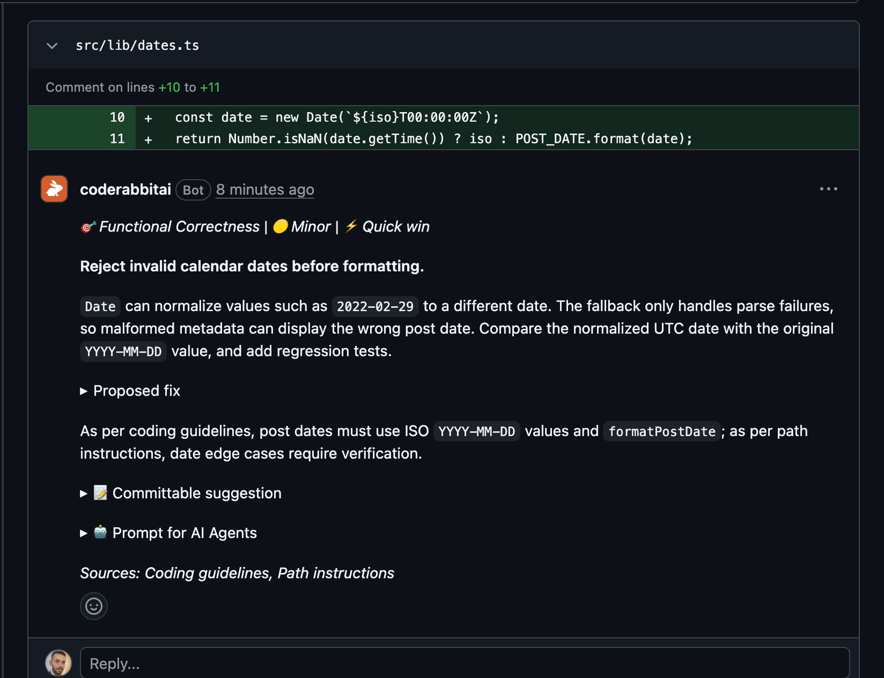Open the coderabbitai username link
The height and width of the screenshot is (678, 884).
(x=125, y=190)
